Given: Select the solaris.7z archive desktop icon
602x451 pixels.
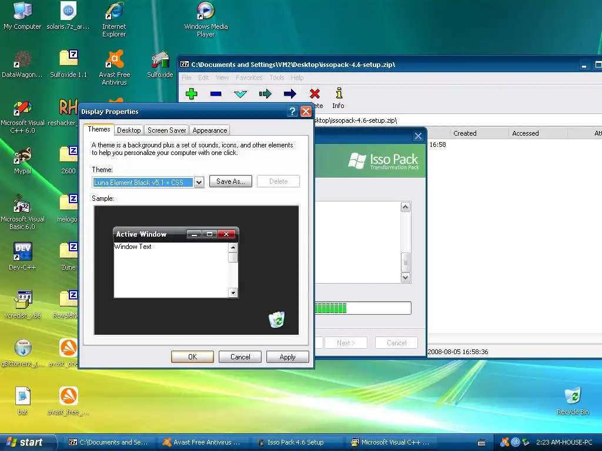Looking at the screenshot, I should click(x=68, y=16).
